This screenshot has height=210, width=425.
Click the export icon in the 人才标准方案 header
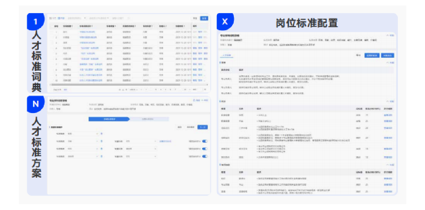point(194,100)
